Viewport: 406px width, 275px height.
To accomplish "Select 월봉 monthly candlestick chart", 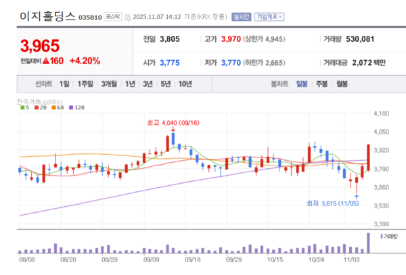I will coord(342,84).
